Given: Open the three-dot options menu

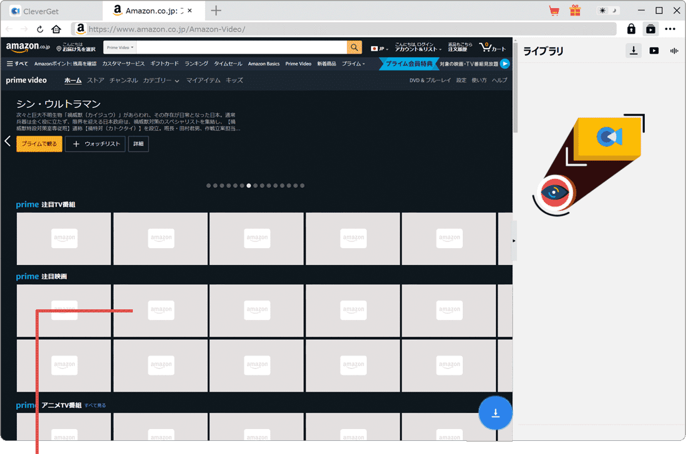Looking at the screenshot, I should 671,29.
